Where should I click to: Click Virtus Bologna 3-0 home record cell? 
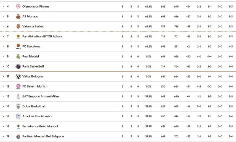point(199,76)
